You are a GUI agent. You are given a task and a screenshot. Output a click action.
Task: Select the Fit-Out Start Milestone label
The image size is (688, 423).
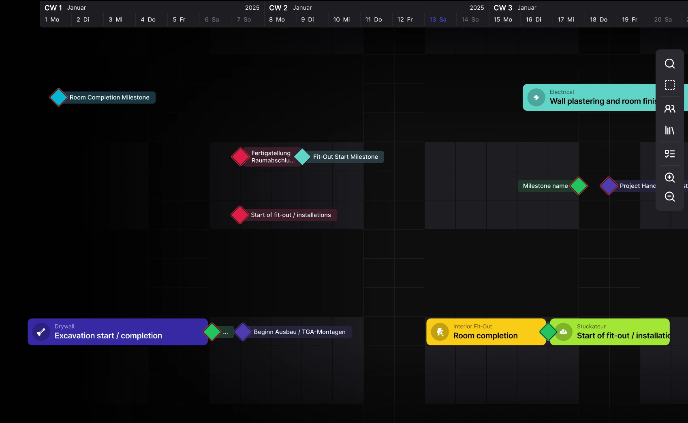(x=346, y=157)
